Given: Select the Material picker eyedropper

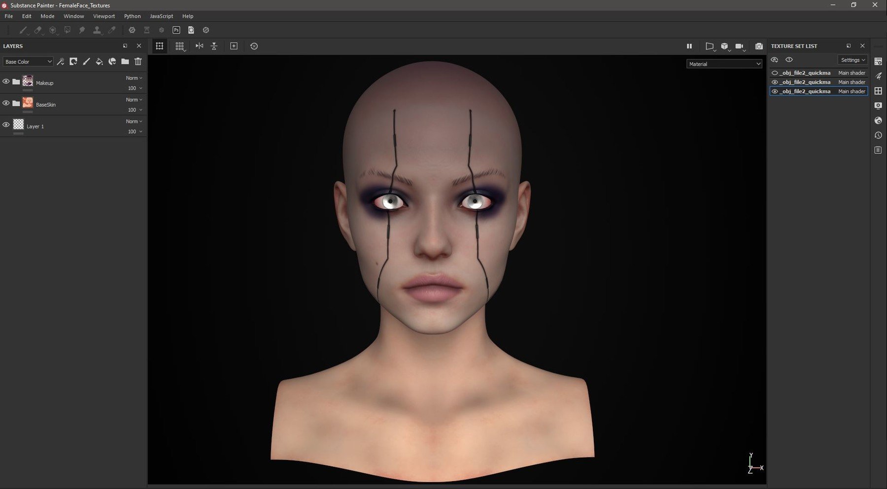Looking at the screenshot, I should [x=112, y=30].
